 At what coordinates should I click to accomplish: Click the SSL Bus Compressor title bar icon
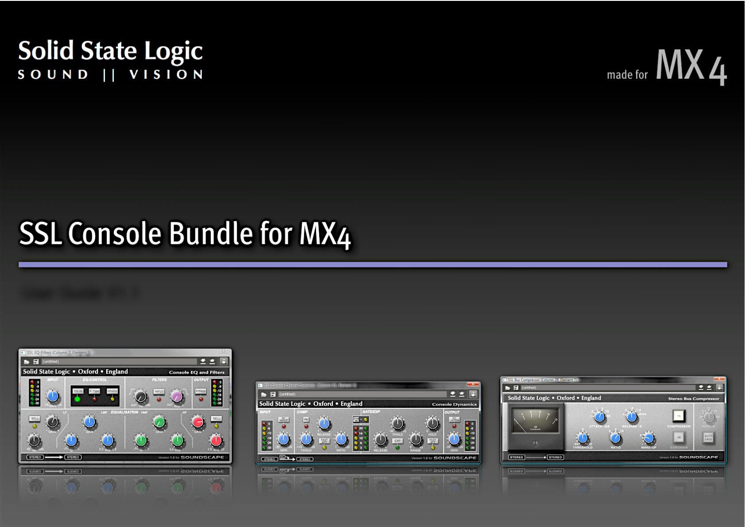pos(505,380)
